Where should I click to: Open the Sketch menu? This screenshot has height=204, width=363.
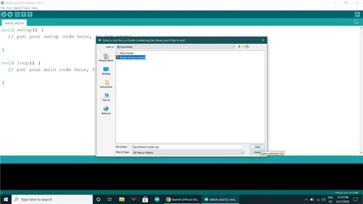(17, 8)
